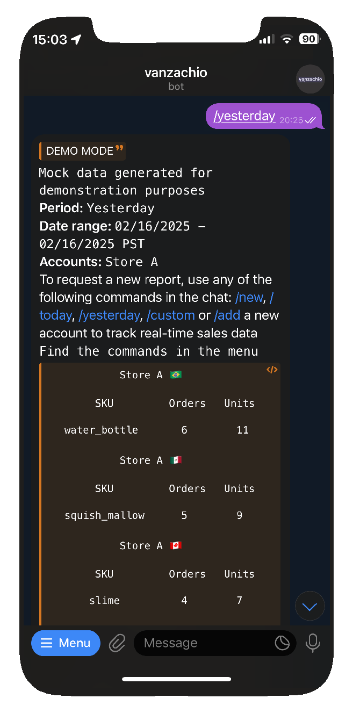This screenshot has width=353, height=713.
Task: Open the sticker panel icon in message field
Action: point(282,643)
